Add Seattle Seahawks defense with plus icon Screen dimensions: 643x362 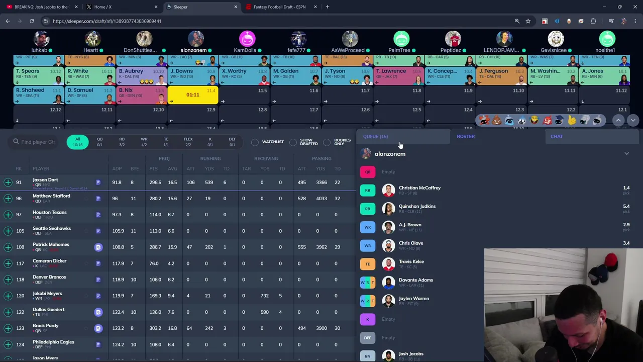coord(8,231)
